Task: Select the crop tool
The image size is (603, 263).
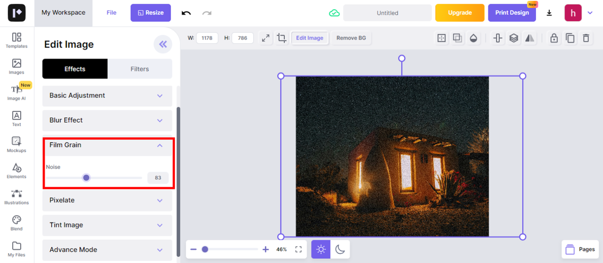Action: click(x=282, y=38)
